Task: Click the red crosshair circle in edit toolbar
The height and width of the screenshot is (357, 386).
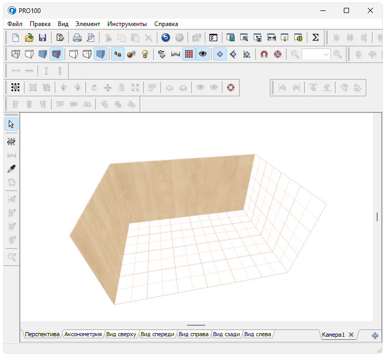Action: click(231, 87)
